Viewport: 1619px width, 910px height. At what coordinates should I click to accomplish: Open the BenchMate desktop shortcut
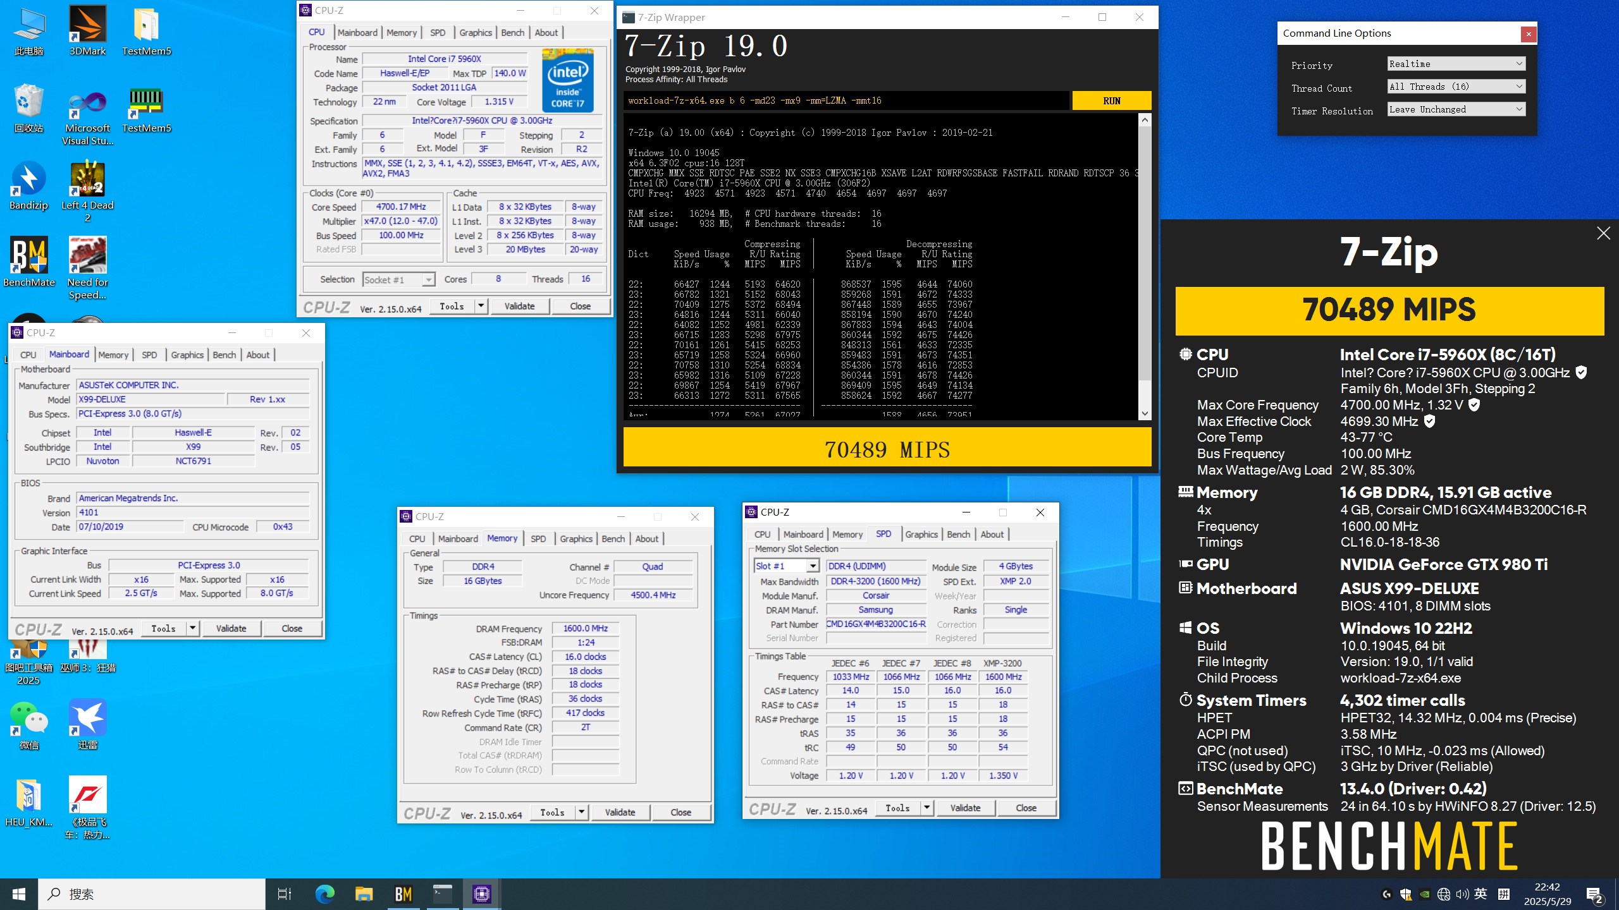coord(28,262)
